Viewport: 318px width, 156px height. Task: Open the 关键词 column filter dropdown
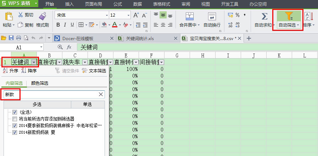pos(34,62)
